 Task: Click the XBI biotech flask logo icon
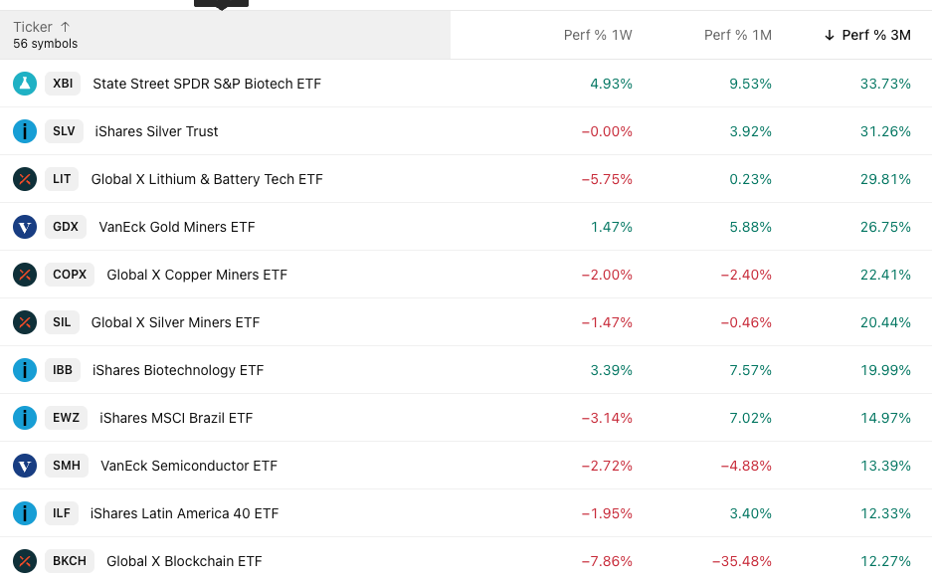tap(25, 84)
